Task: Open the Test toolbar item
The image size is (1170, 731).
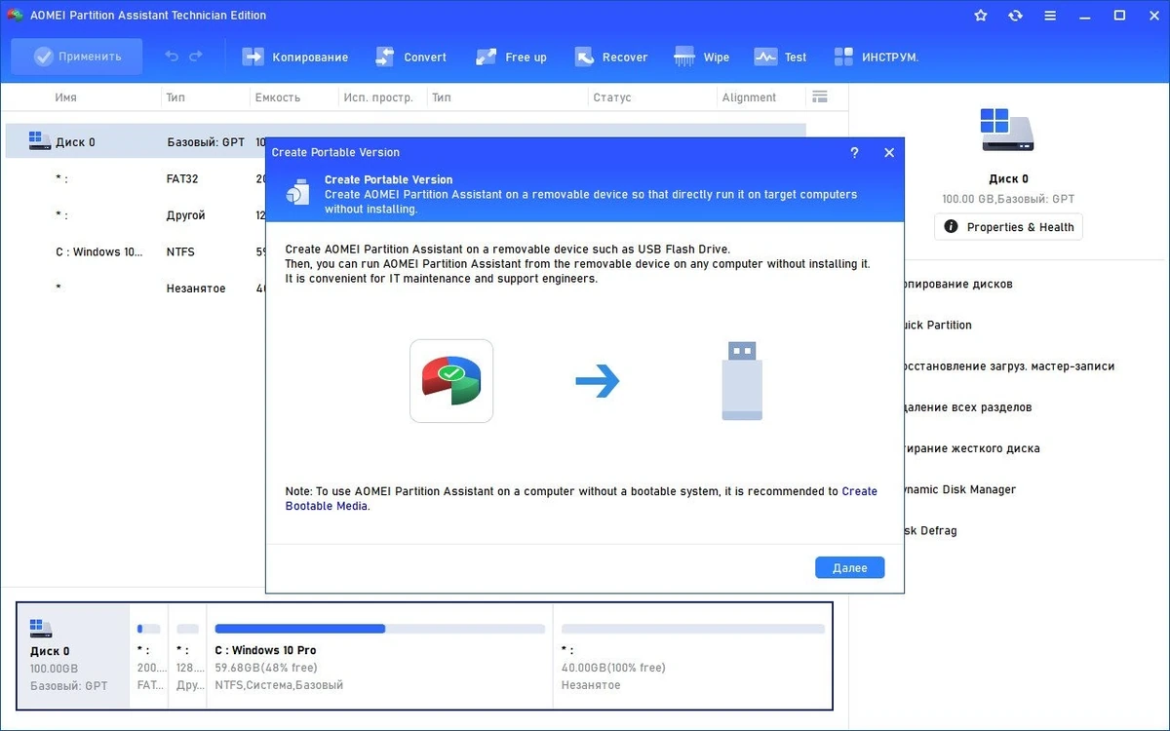Action: pos(781,57)
